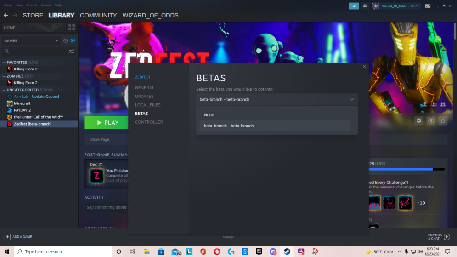Open the Friends menu

click(32, 5)
